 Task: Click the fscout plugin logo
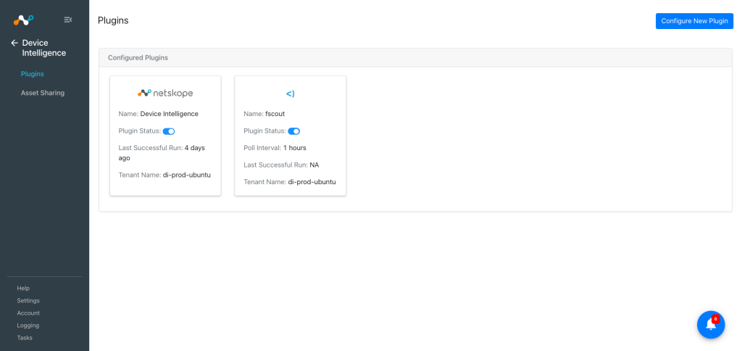coord(290,94)
